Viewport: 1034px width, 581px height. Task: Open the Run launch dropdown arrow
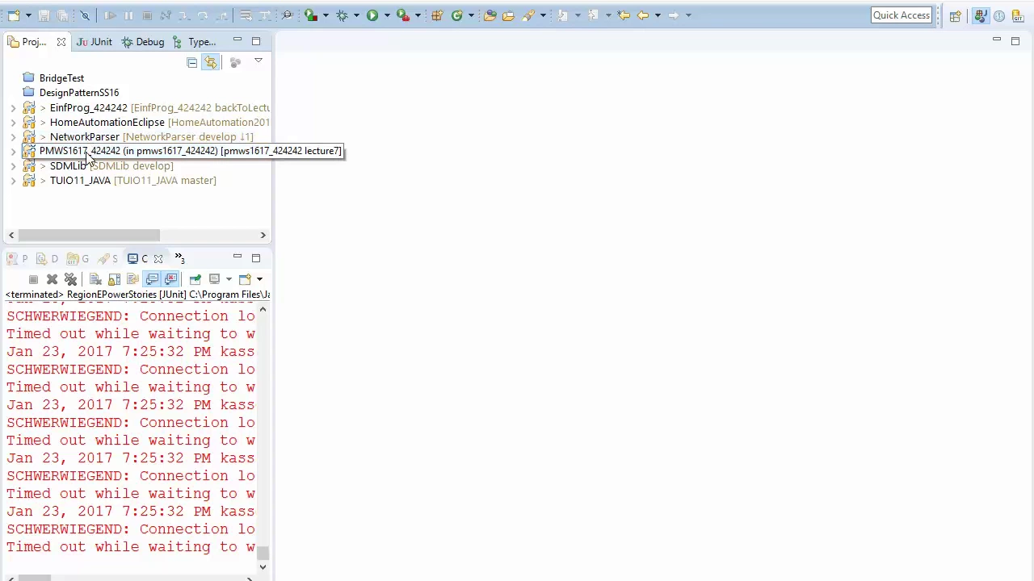point(387,15)
